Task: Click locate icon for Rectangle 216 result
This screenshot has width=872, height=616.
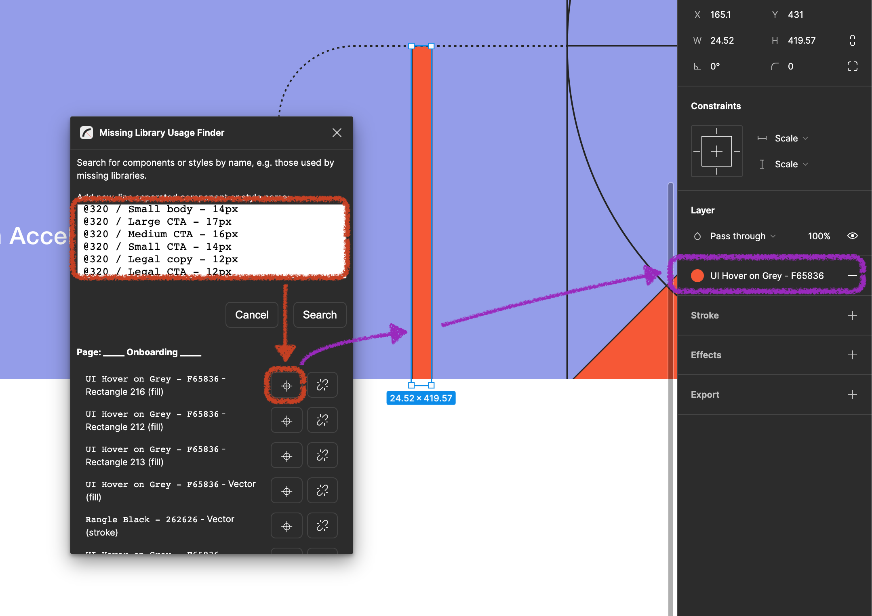Action: coord(286,386)
